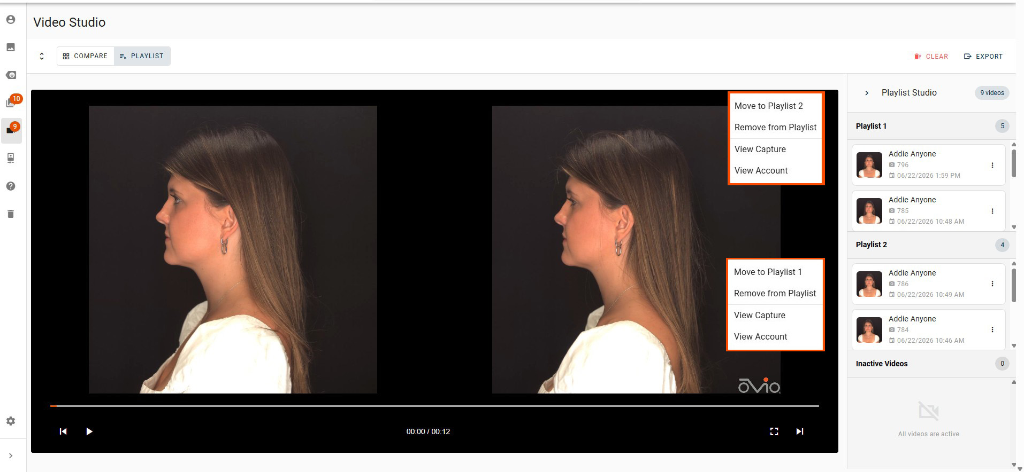Expand the left sidebar with the bottom chevron

click(x=11, y=456)
